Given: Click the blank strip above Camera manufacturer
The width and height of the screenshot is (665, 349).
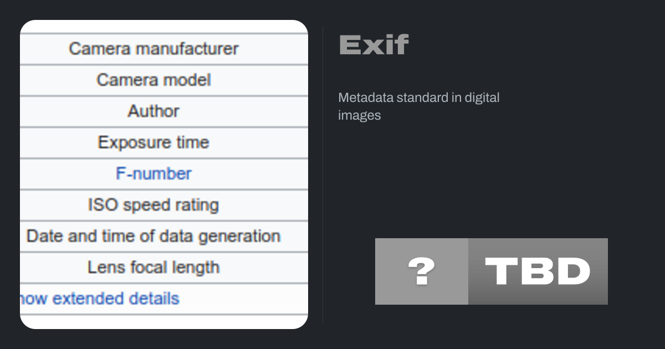Looking at the screenshot, I should coord(163,27).
